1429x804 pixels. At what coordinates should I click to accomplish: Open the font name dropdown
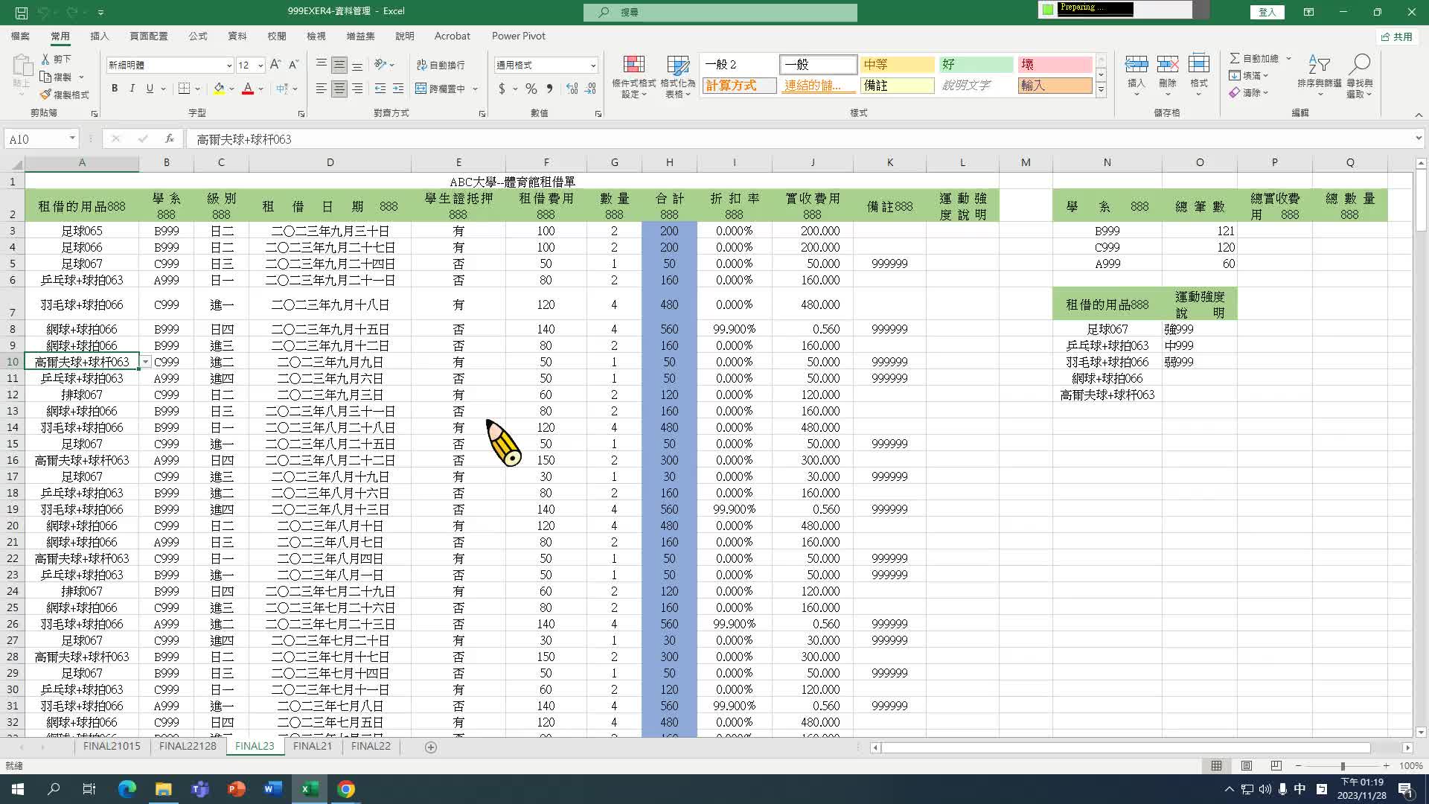(x=229, y=66)
